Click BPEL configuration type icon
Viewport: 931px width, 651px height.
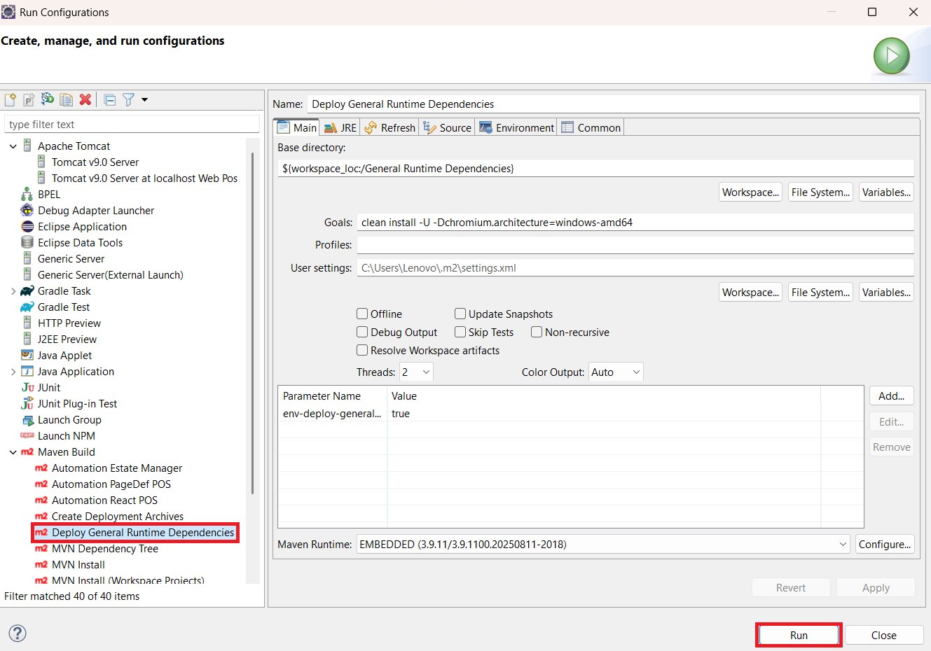tap(27, 194)
